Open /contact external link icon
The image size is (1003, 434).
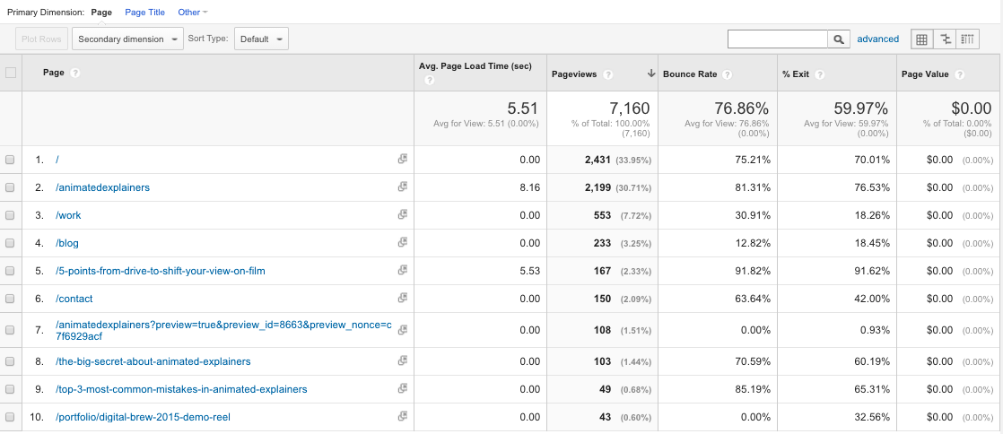402,298
